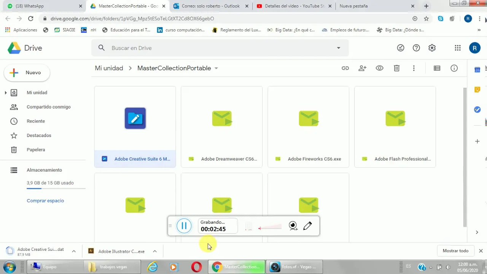
Task: Open the MasterCollectionPortable folder dropdown
Action: 216,68
